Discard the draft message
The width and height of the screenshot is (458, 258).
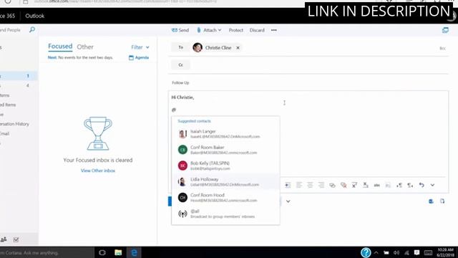[x=257, y=30]
